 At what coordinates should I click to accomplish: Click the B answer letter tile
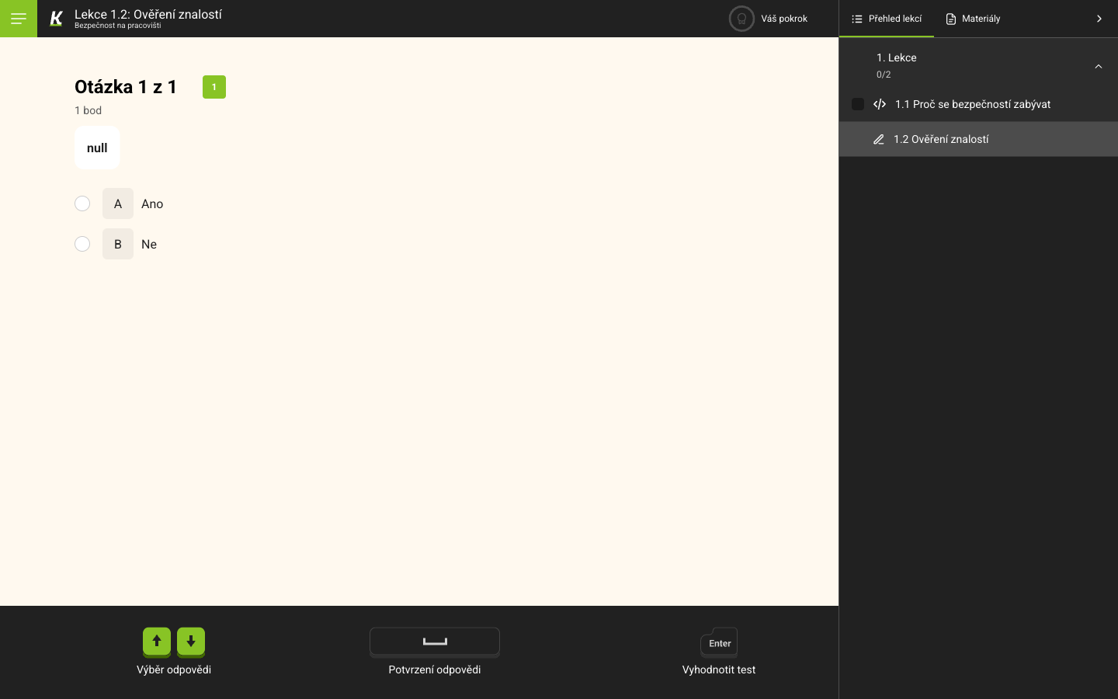118,244
